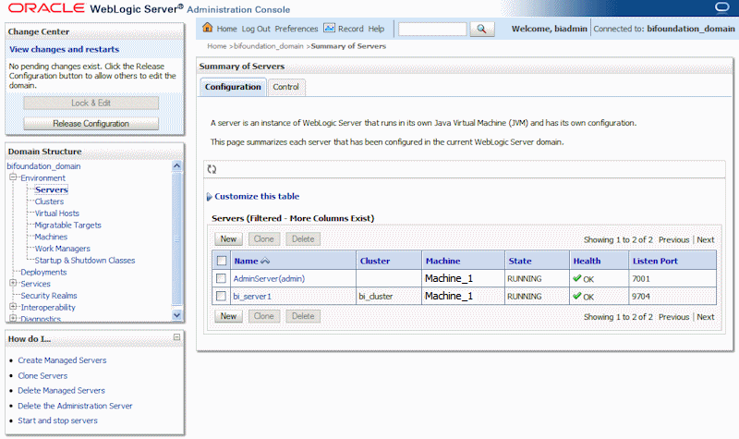Expand Customize this table arrow
The height and width of the screenshot is (439, 739).
[210, 197]
